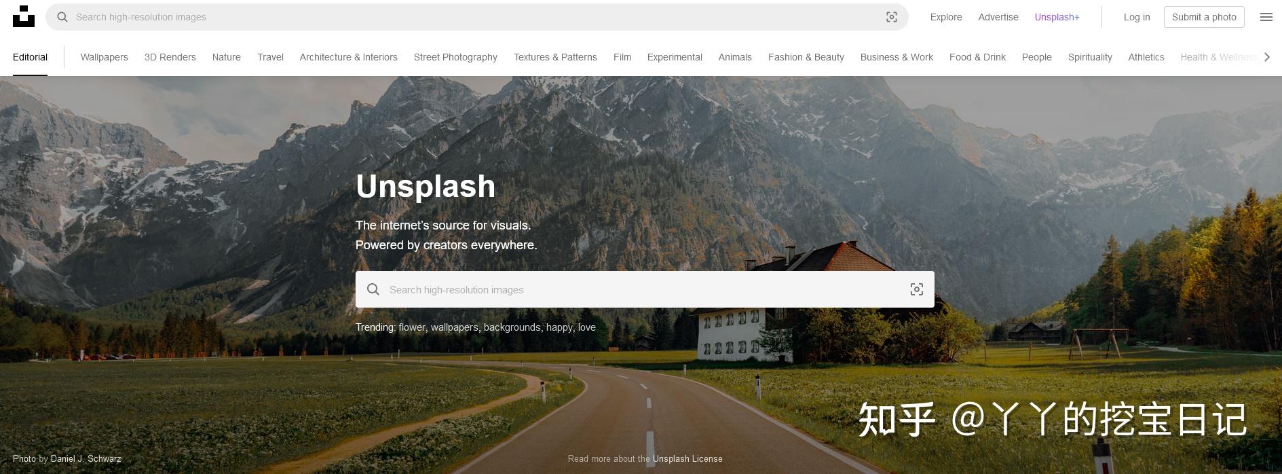Click the Unsplash logo home icon

(24, 16)
